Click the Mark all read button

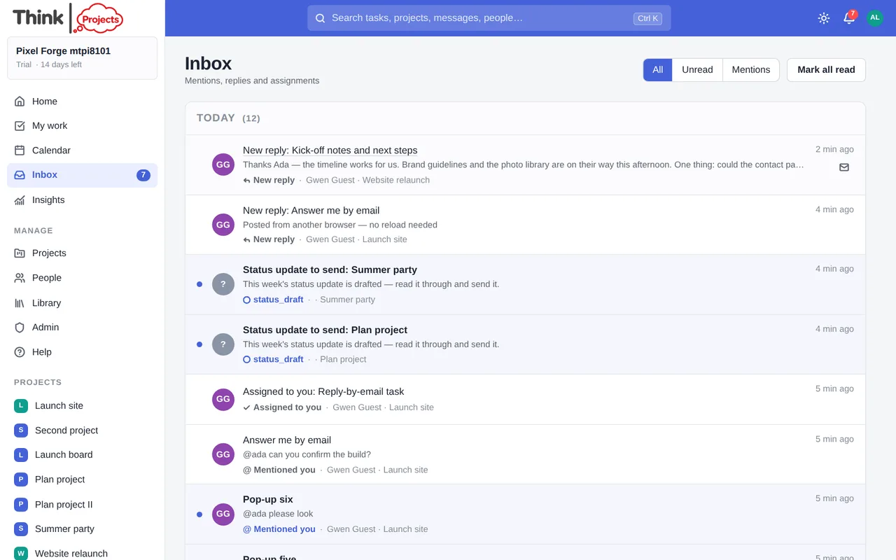point(826,70)
